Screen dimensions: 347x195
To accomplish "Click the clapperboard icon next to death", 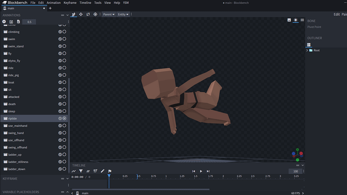I will (x=5, y=104).
